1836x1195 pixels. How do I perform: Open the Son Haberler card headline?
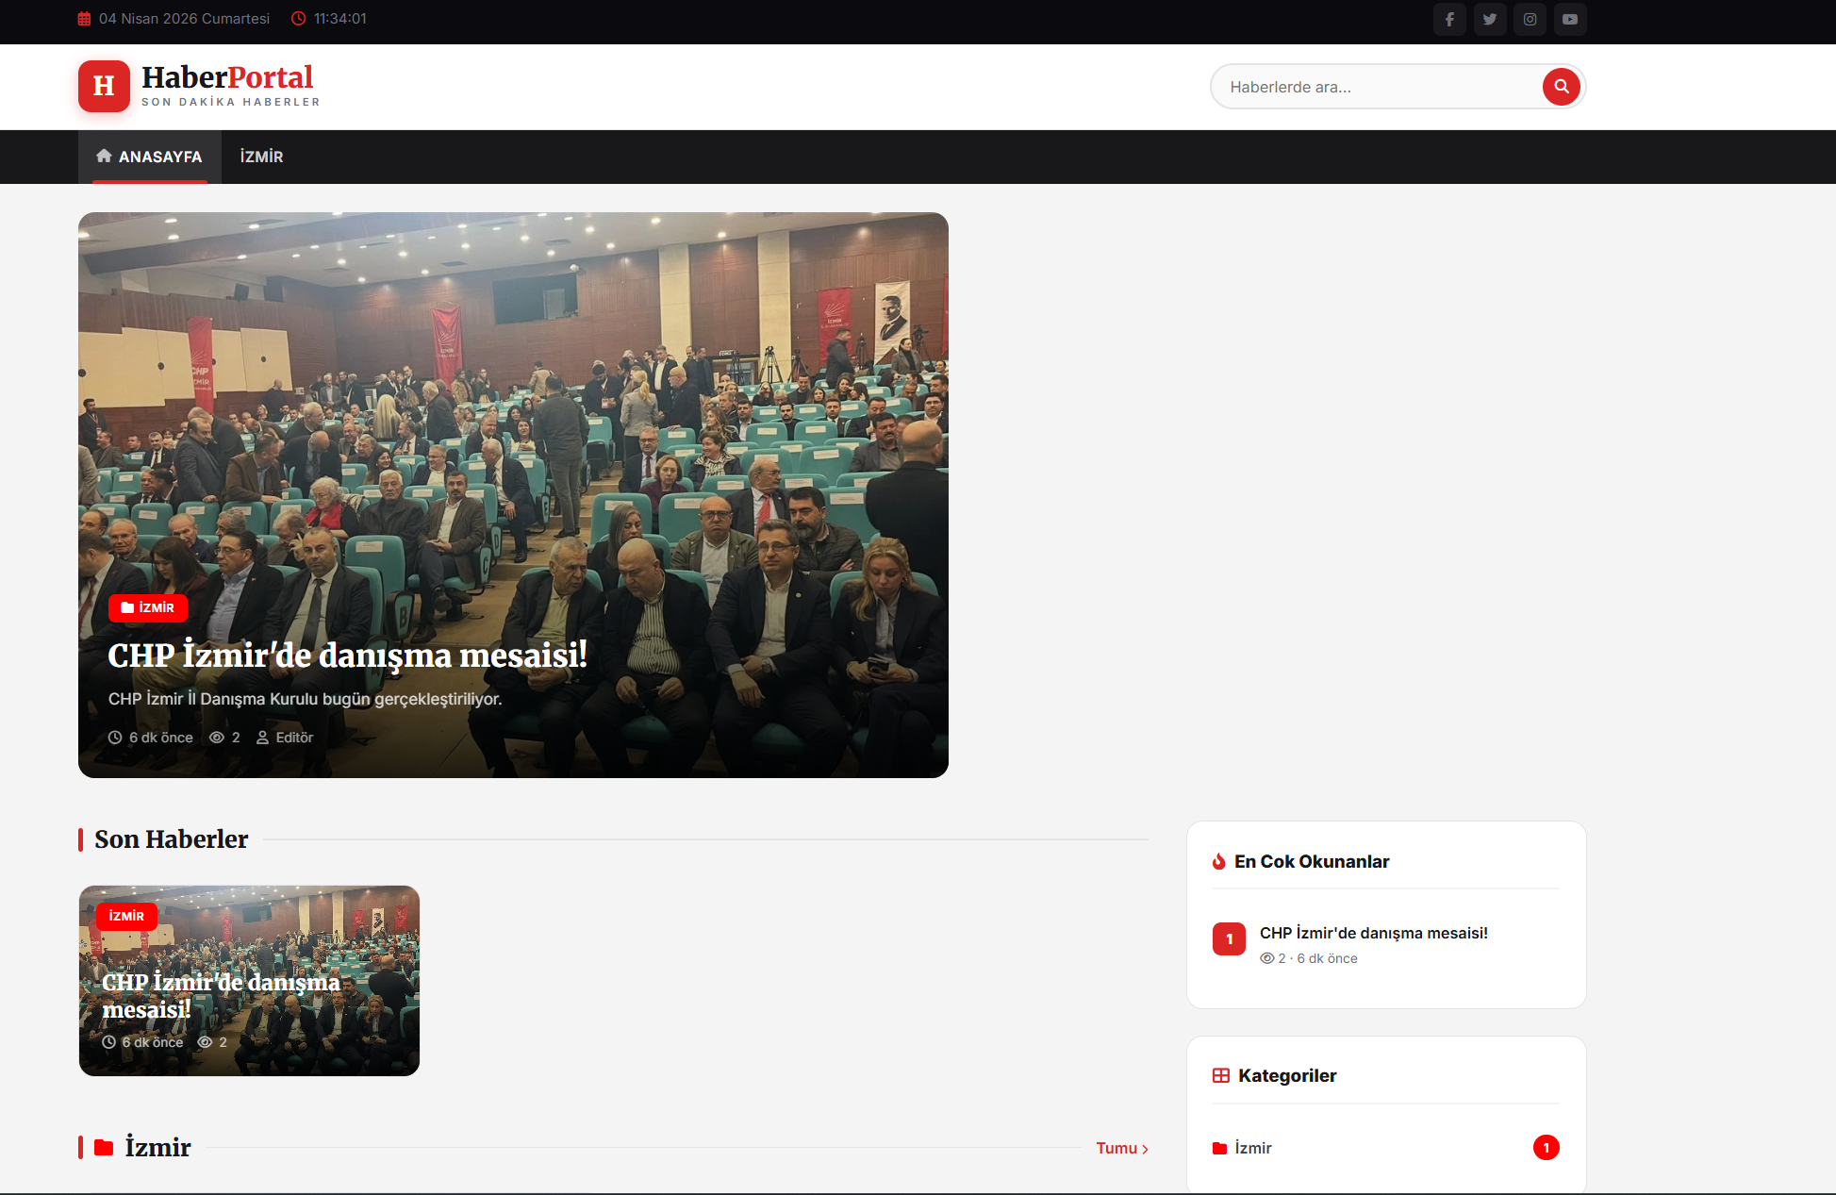tap(222, 996)
